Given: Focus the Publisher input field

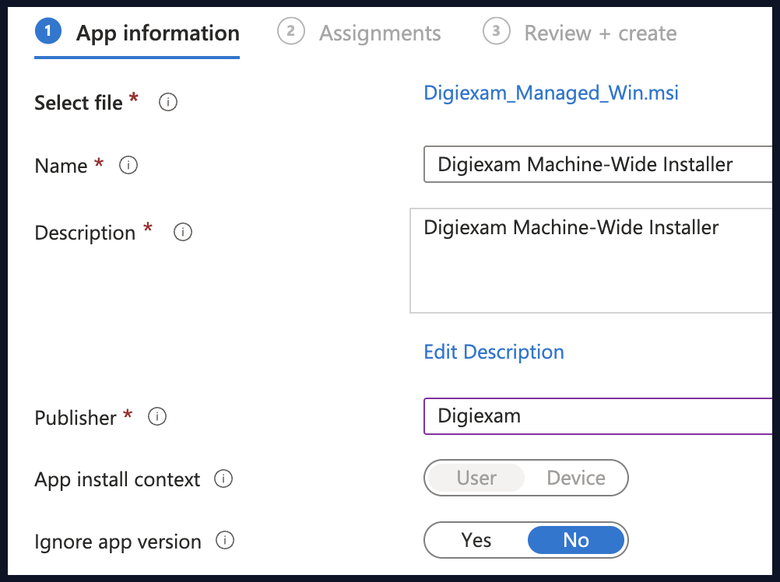Looking at the screenshot, I should [598, 416].
